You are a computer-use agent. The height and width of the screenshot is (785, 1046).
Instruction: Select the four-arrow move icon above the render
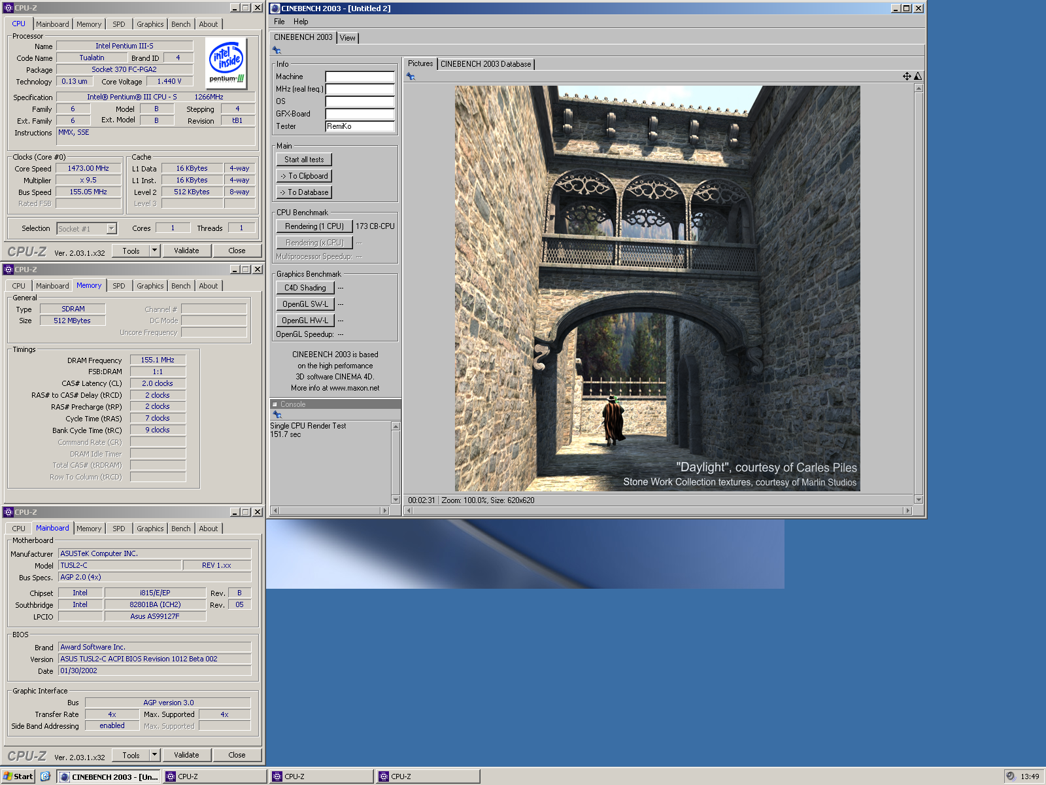click(x=907, y=77)
